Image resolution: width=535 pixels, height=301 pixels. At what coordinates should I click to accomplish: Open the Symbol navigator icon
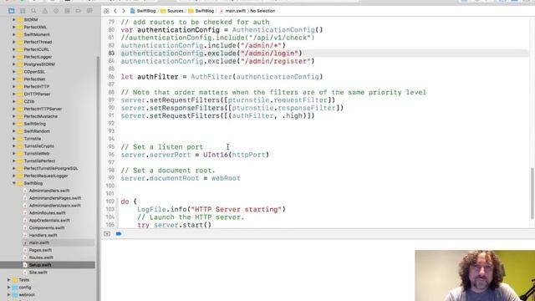point(23,11)
